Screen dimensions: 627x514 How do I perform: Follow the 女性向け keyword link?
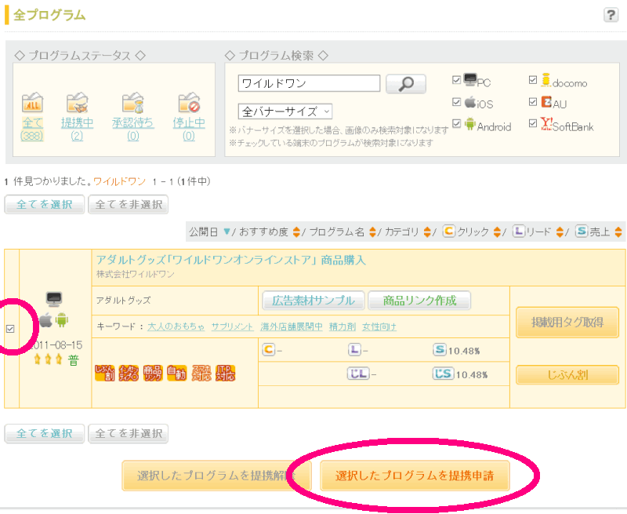[x=379, y=326]
